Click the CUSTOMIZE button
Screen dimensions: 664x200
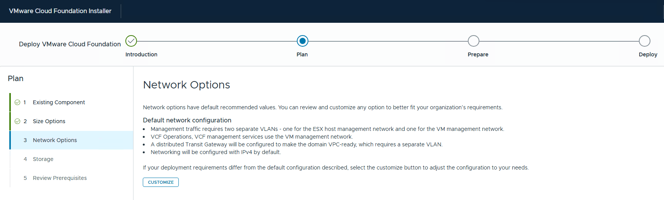pyautogui.click(x=161, y=182)
